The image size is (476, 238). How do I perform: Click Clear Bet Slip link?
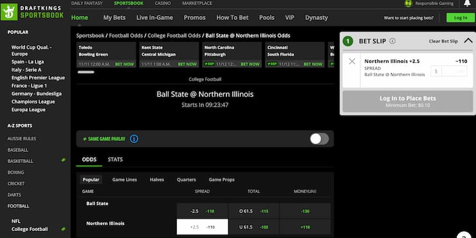point(443,41)
